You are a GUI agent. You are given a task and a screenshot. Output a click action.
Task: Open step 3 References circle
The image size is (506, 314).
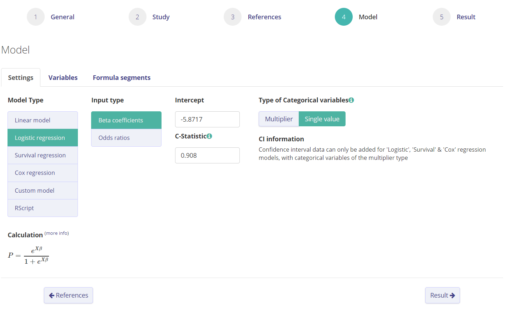pyautogui.click(x=233, y=17)
